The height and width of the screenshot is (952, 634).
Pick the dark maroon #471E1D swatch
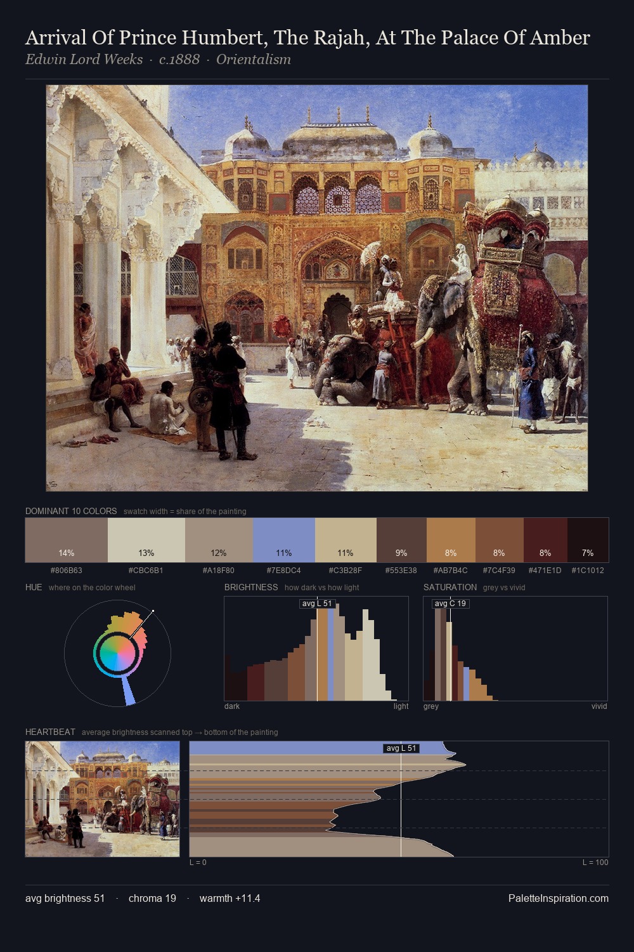(545, 540)
